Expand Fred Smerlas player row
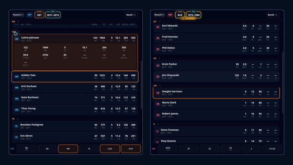The height and width of the screenshot is (165, 293). pos(216,38)
